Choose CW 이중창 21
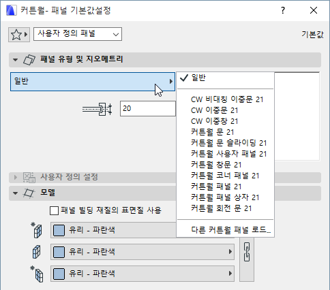This screenshot has width=330, height=290. click(225, 121)
